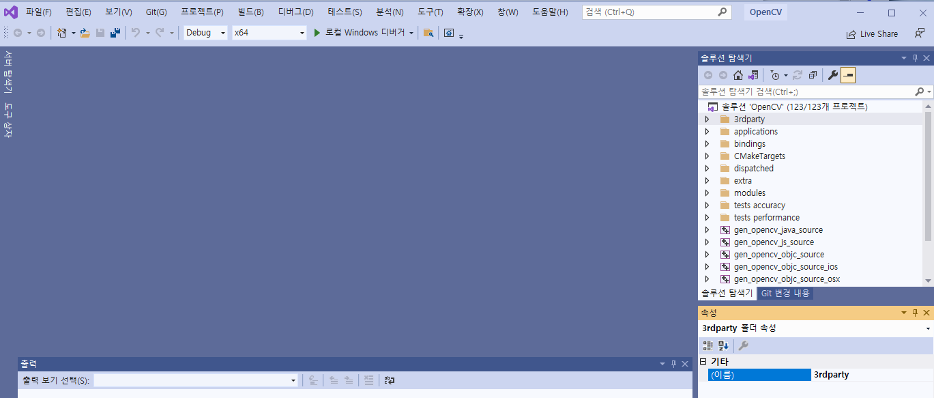Click the Categorized view icon in Properties panel

tap(708, 346)
